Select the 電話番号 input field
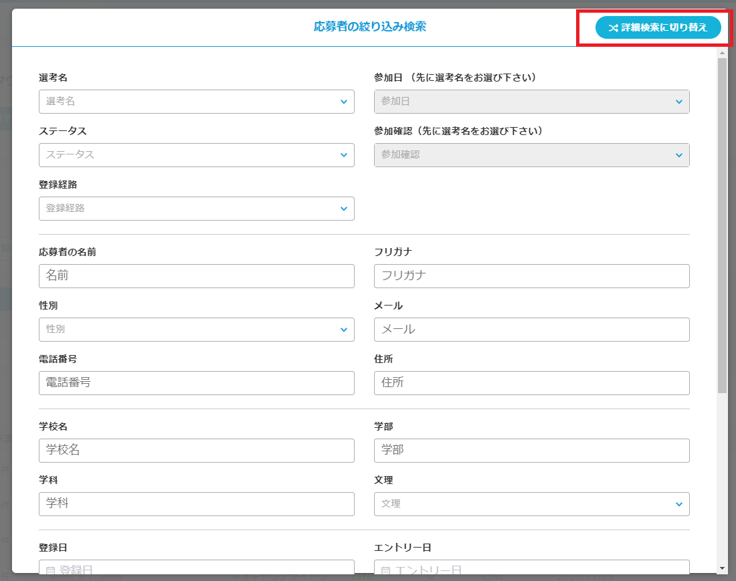Image resolution: width=736 pixels, height=581 pixels. (x=196, y=383)
